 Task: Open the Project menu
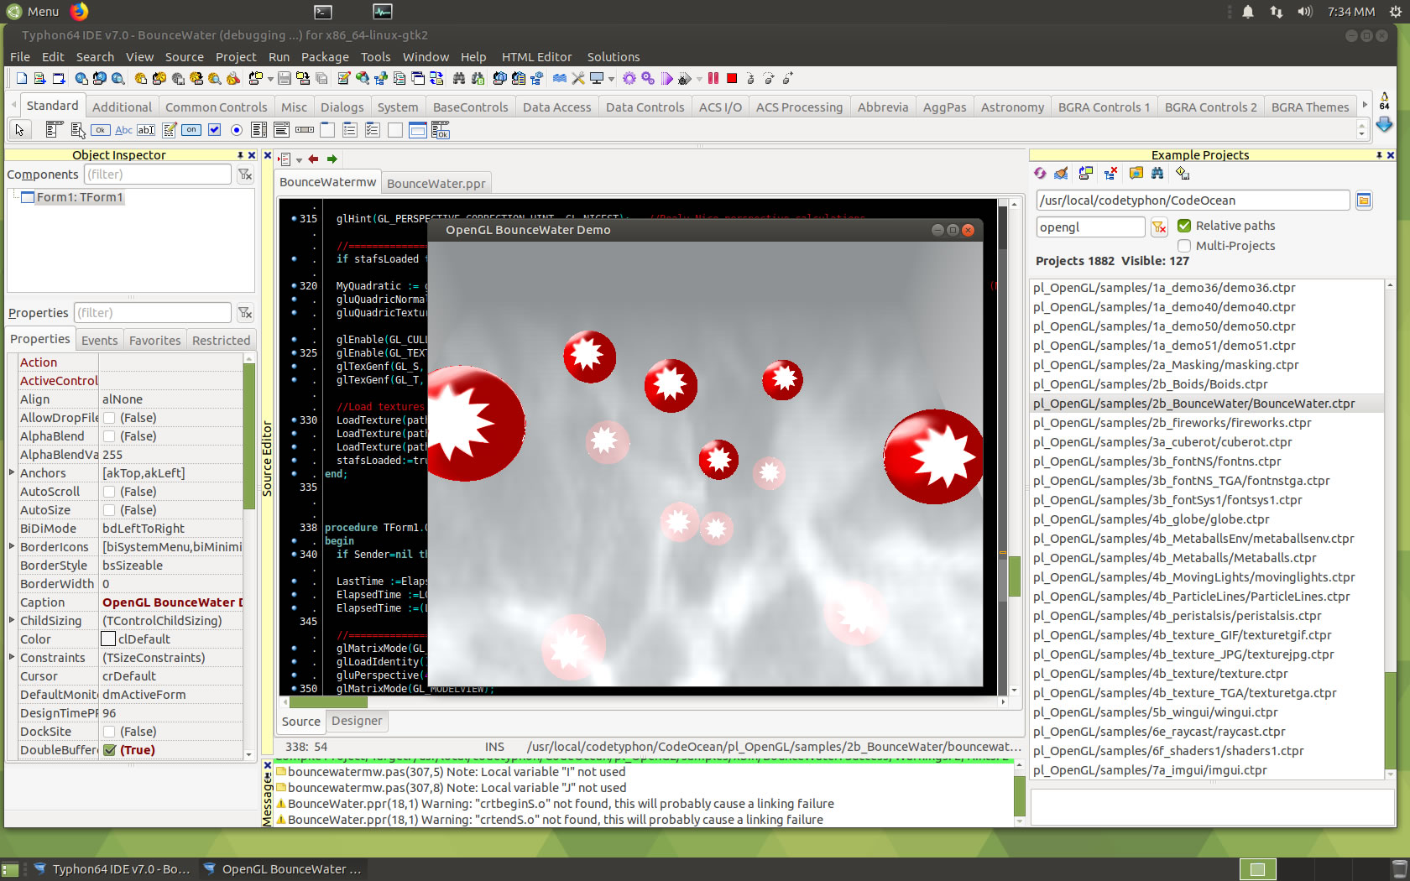236,57
